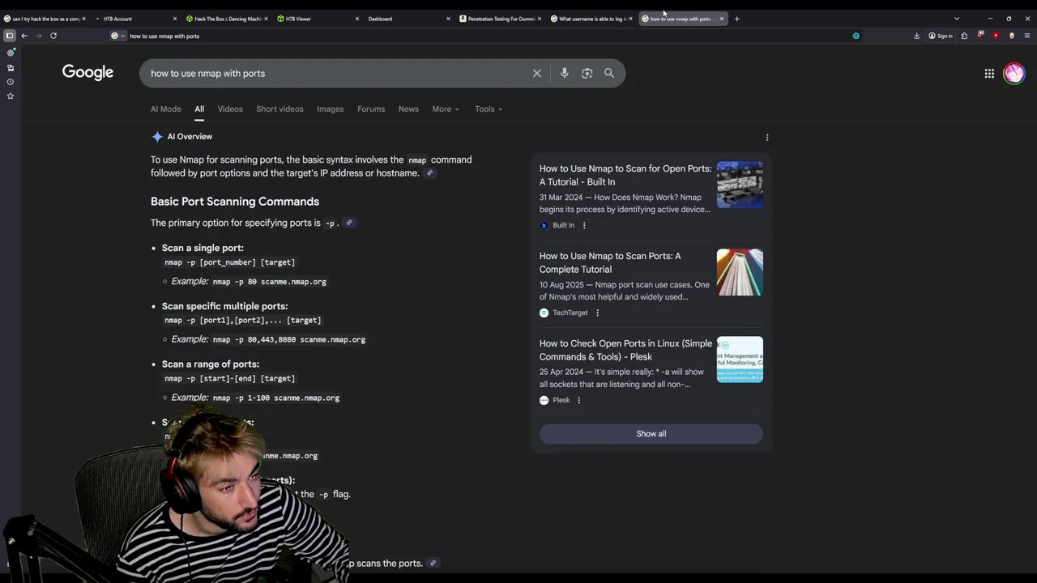Close the HTB Viewer tab
The image size is (1037, 583).
pos(356,19)
